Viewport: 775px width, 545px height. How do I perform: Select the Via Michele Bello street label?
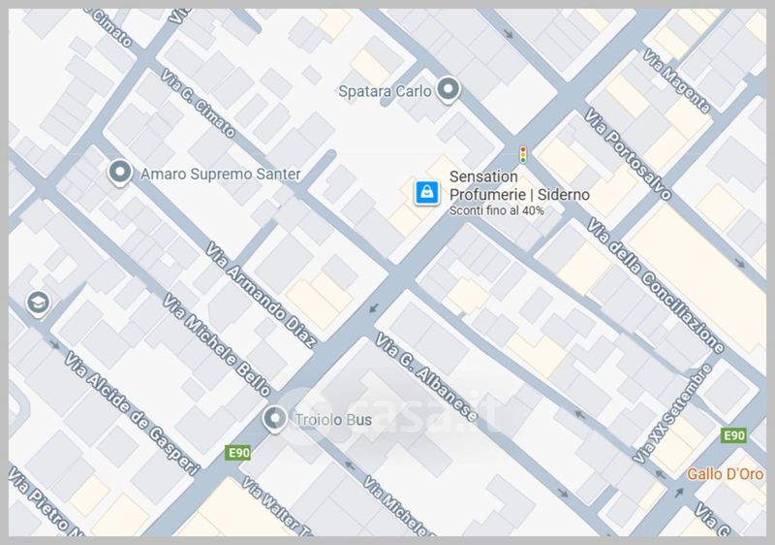point(217,344)
